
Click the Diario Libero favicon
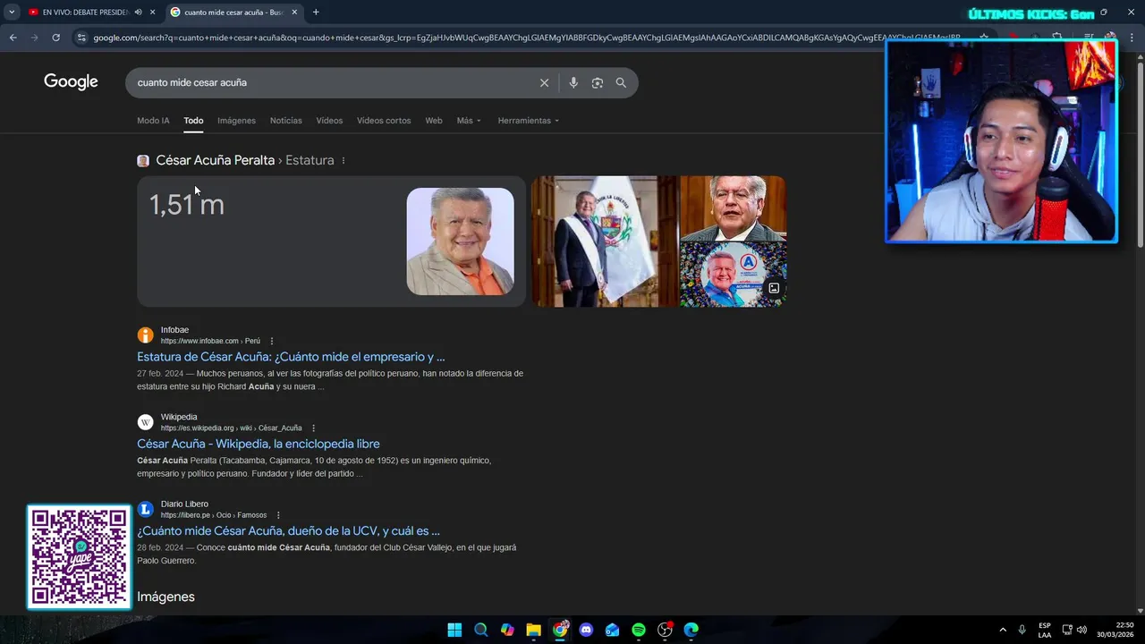(145, 509)
